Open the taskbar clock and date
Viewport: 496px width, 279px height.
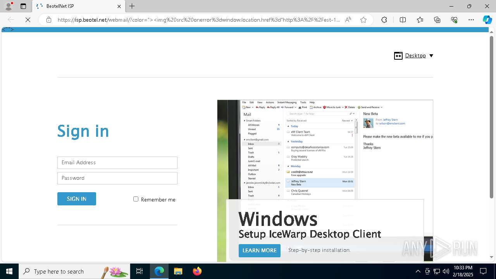pyautogui.click(x=463, y=271)
